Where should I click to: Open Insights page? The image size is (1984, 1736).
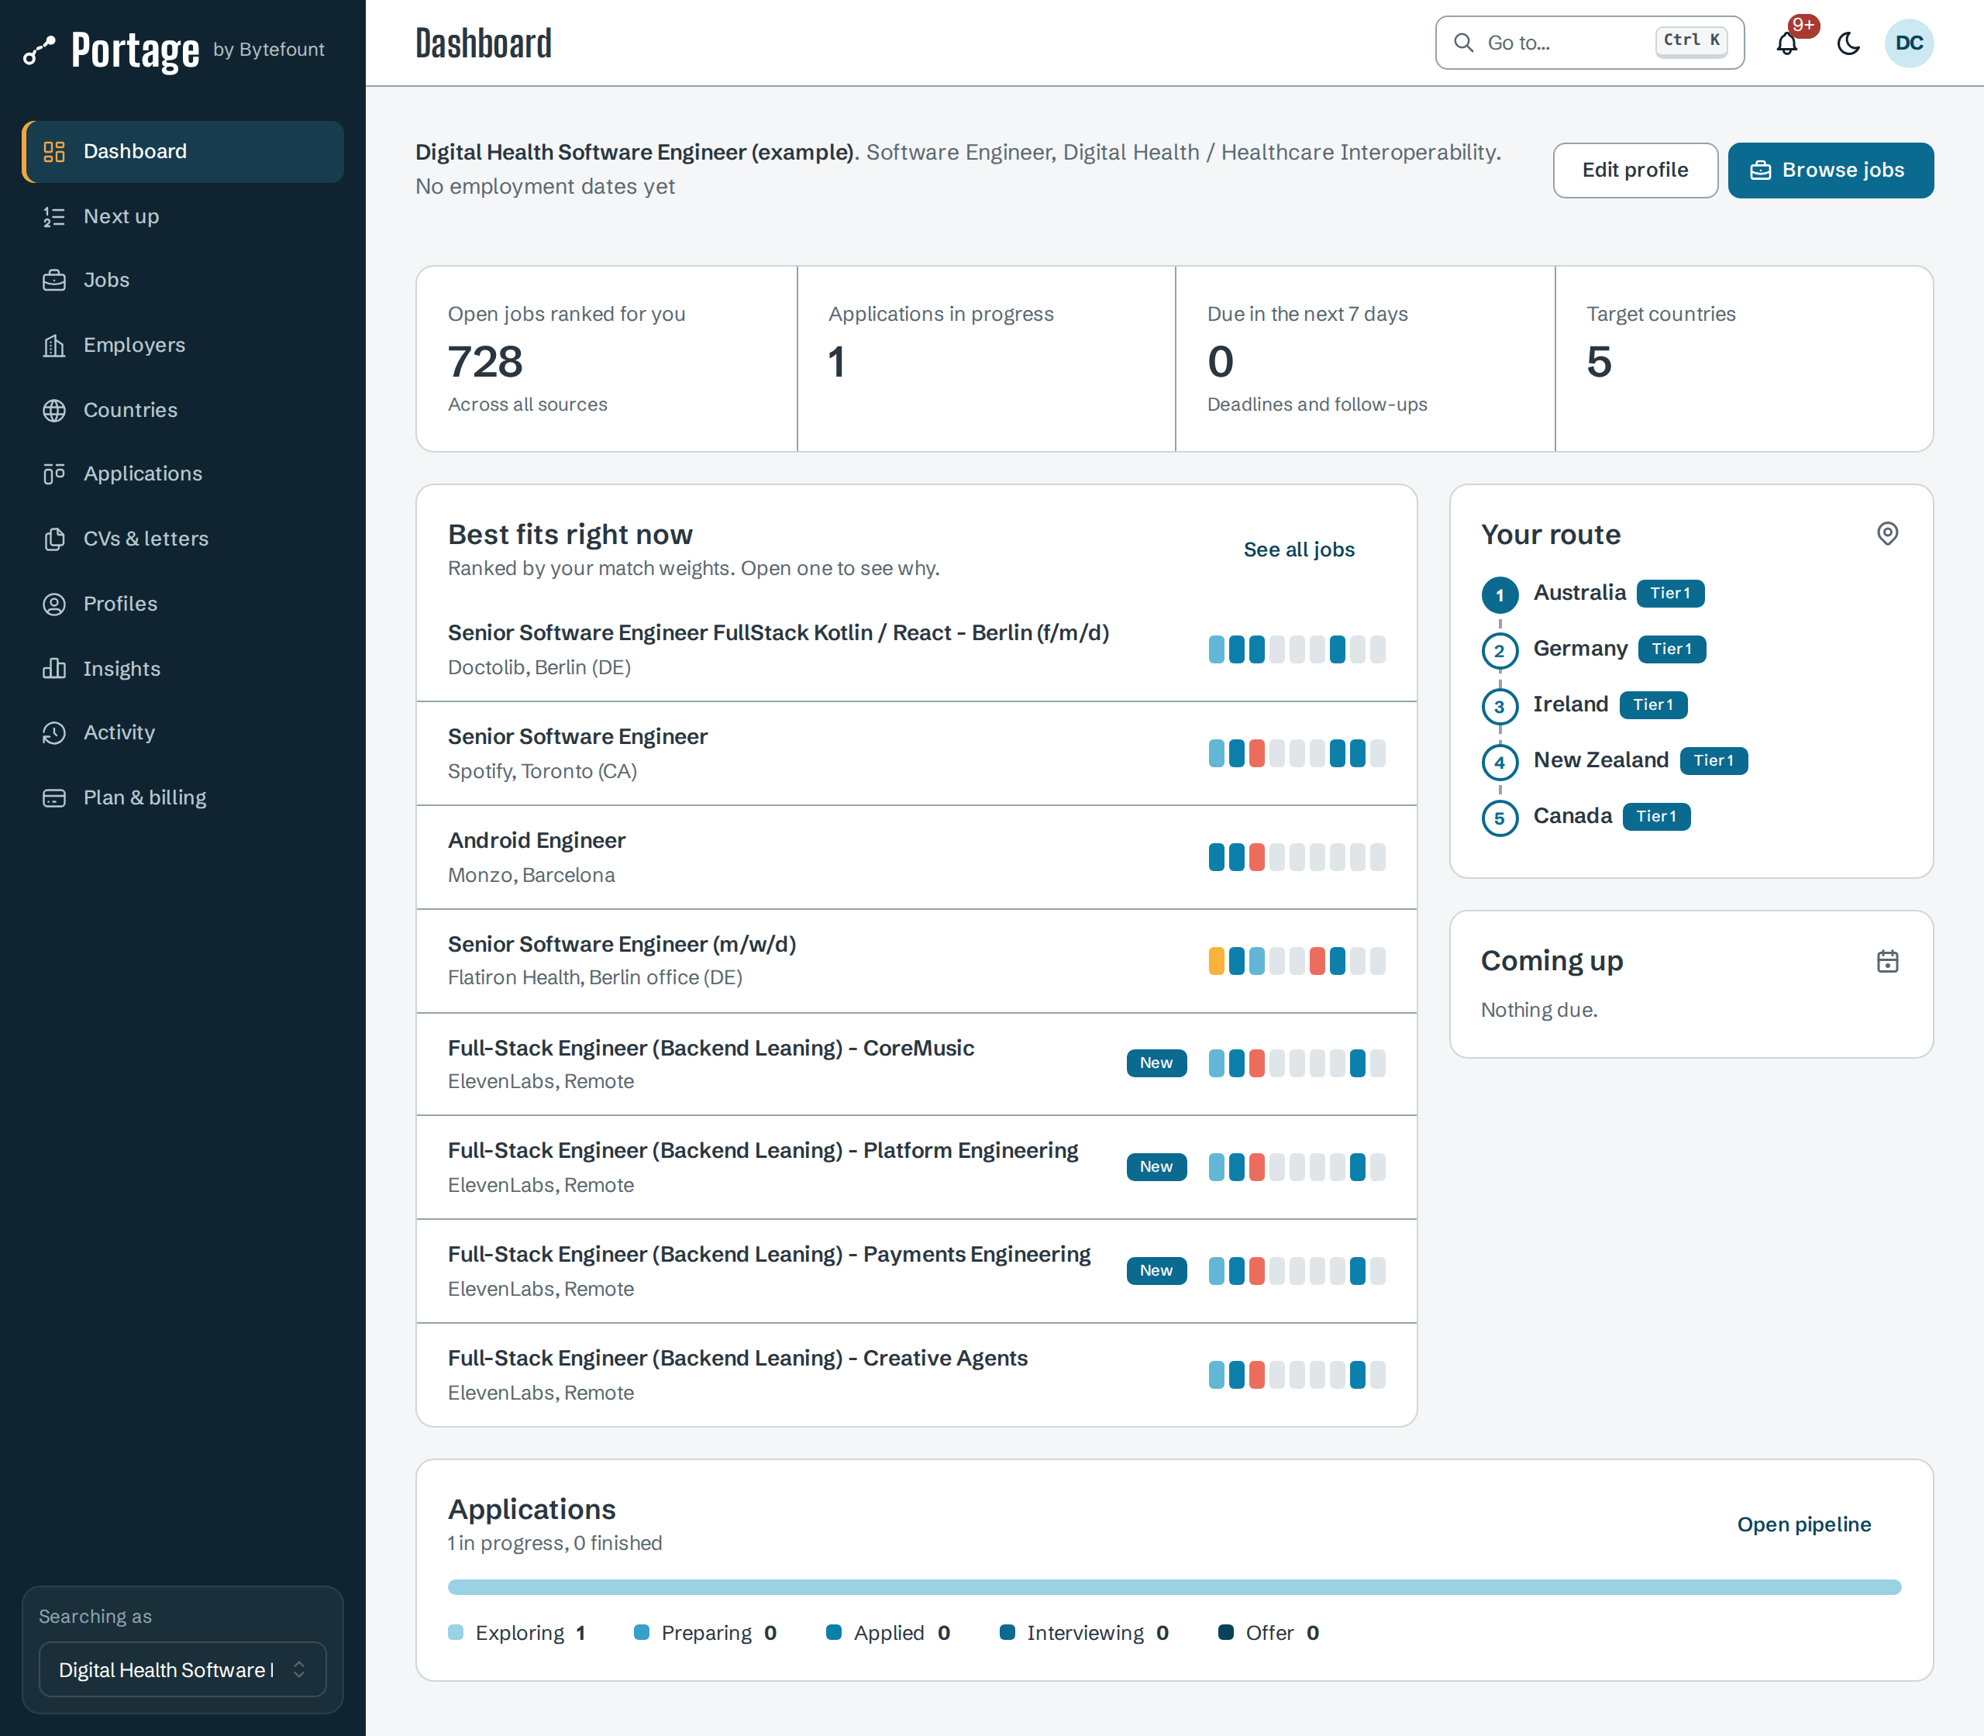182,668
